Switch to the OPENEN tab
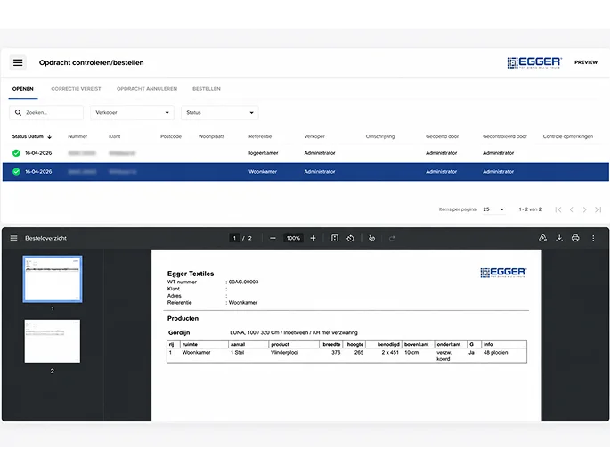 [x=23, y=89]
